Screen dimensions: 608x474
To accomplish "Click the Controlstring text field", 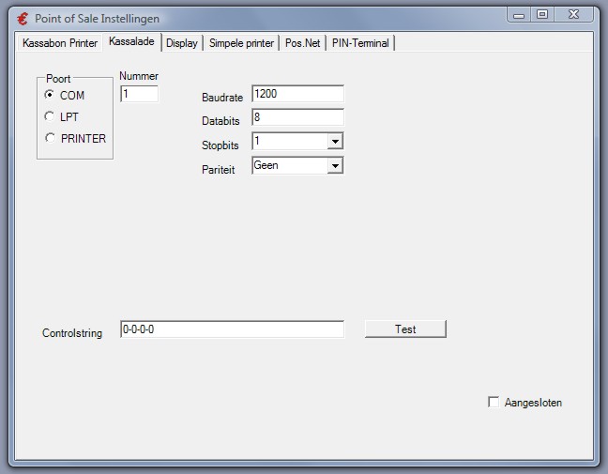I will [232, 329].
